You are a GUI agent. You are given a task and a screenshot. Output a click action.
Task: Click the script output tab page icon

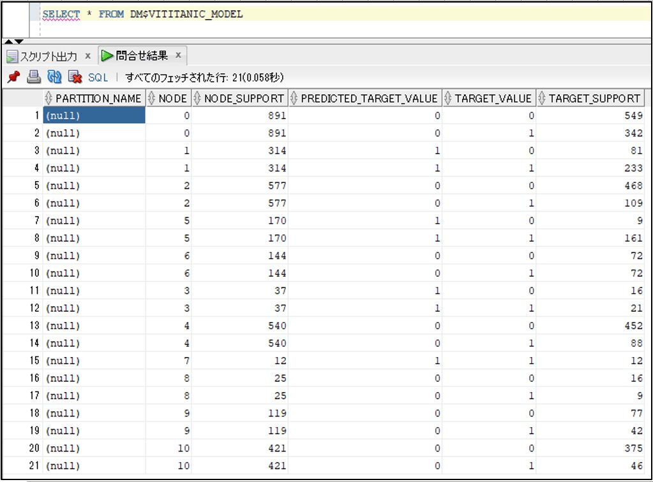[12, 57]
